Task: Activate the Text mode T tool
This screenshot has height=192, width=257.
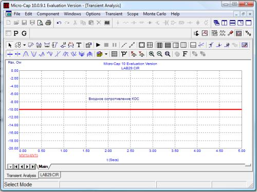Action: point(79,45)
